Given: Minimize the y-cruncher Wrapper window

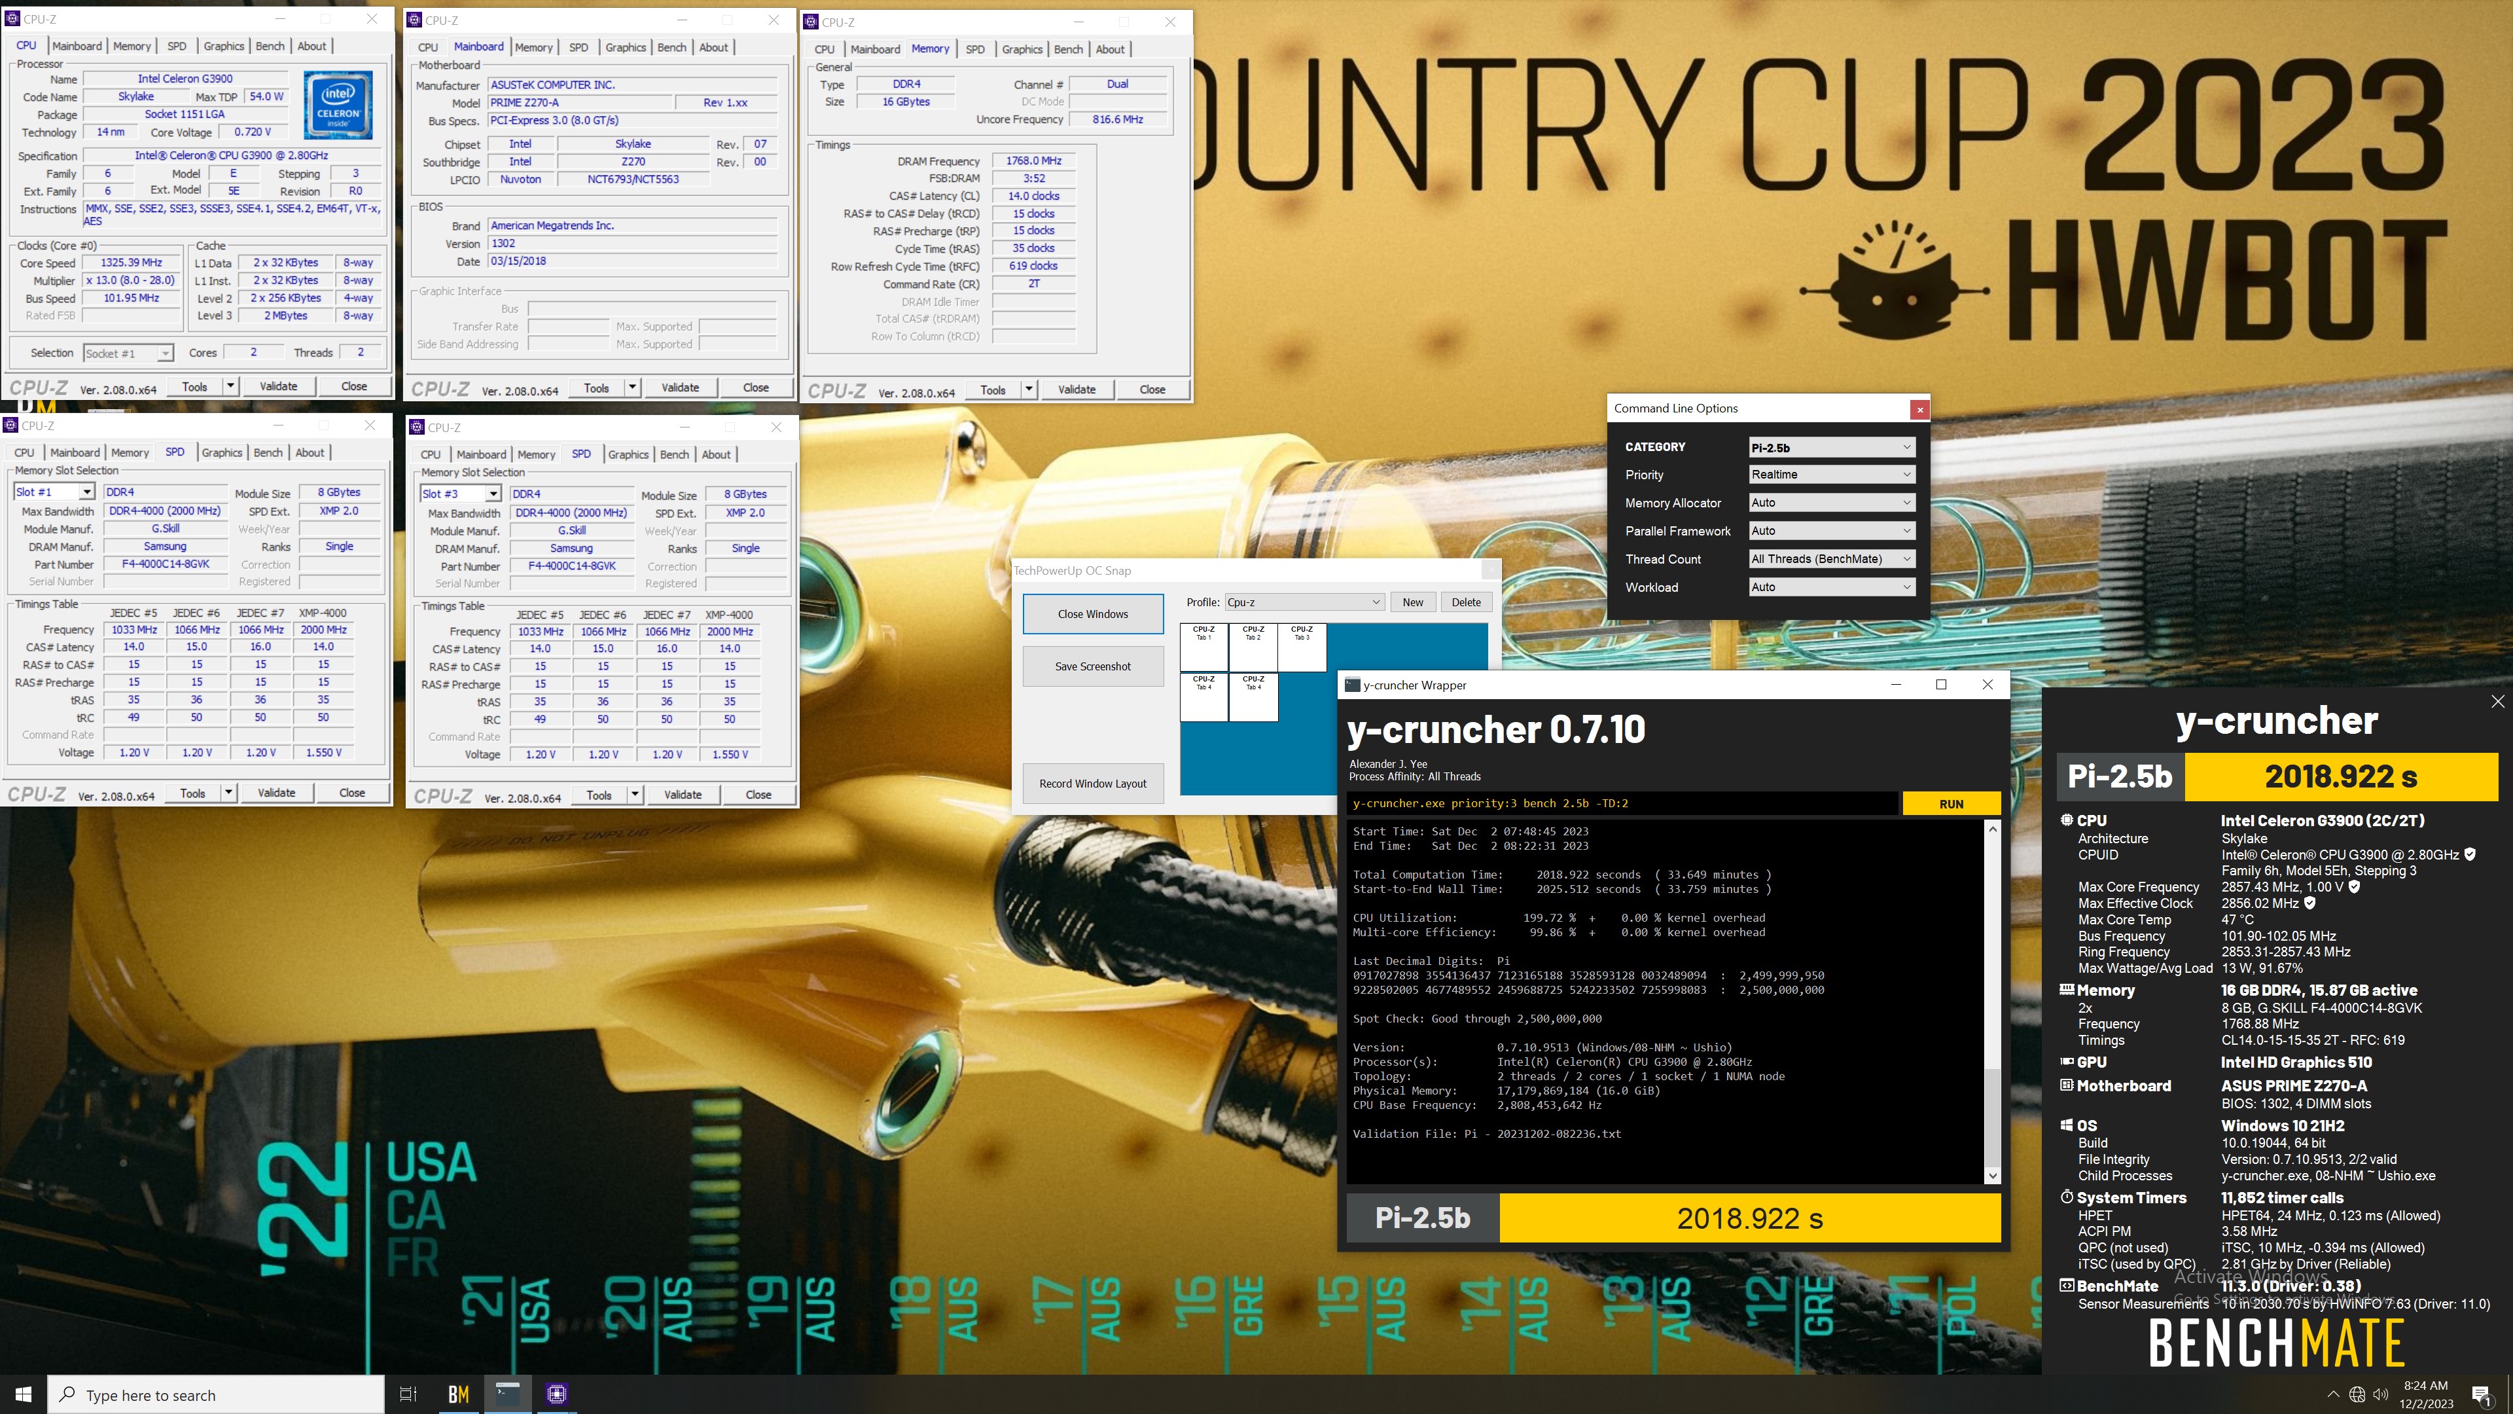Looking at the screenshot, I should (x=1895, y=684).
